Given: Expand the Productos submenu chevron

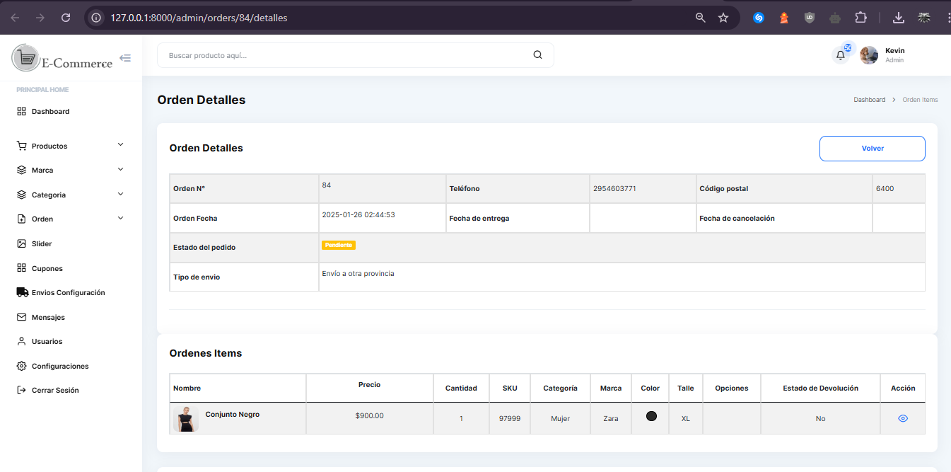Looking at the screenshot, I should [x=120, y=145].
